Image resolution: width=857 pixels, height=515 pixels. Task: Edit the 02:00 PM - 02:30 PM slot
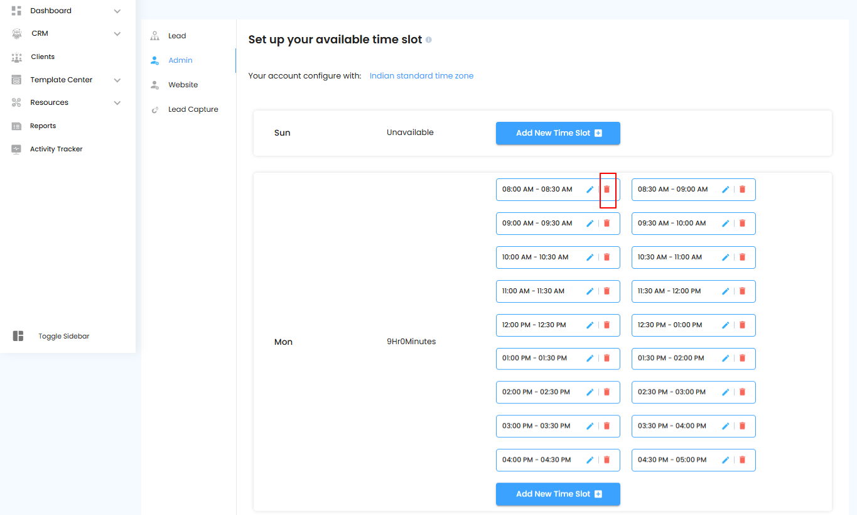click(x=590, y=392)
